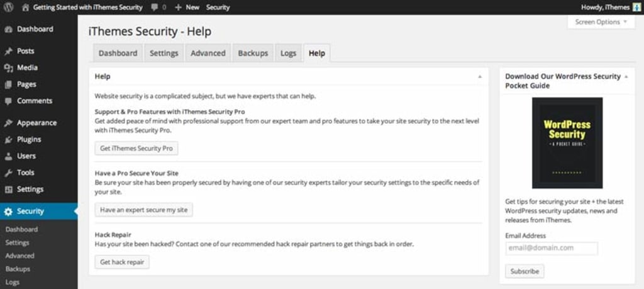644x289 pixels.
Task: Click Have an expert secure my site
Action: coord(144,210)
